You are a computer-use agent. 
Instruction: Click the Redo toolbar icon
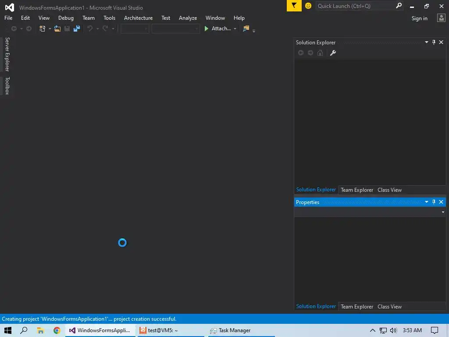pyautogui.click(x=105, y=29)
